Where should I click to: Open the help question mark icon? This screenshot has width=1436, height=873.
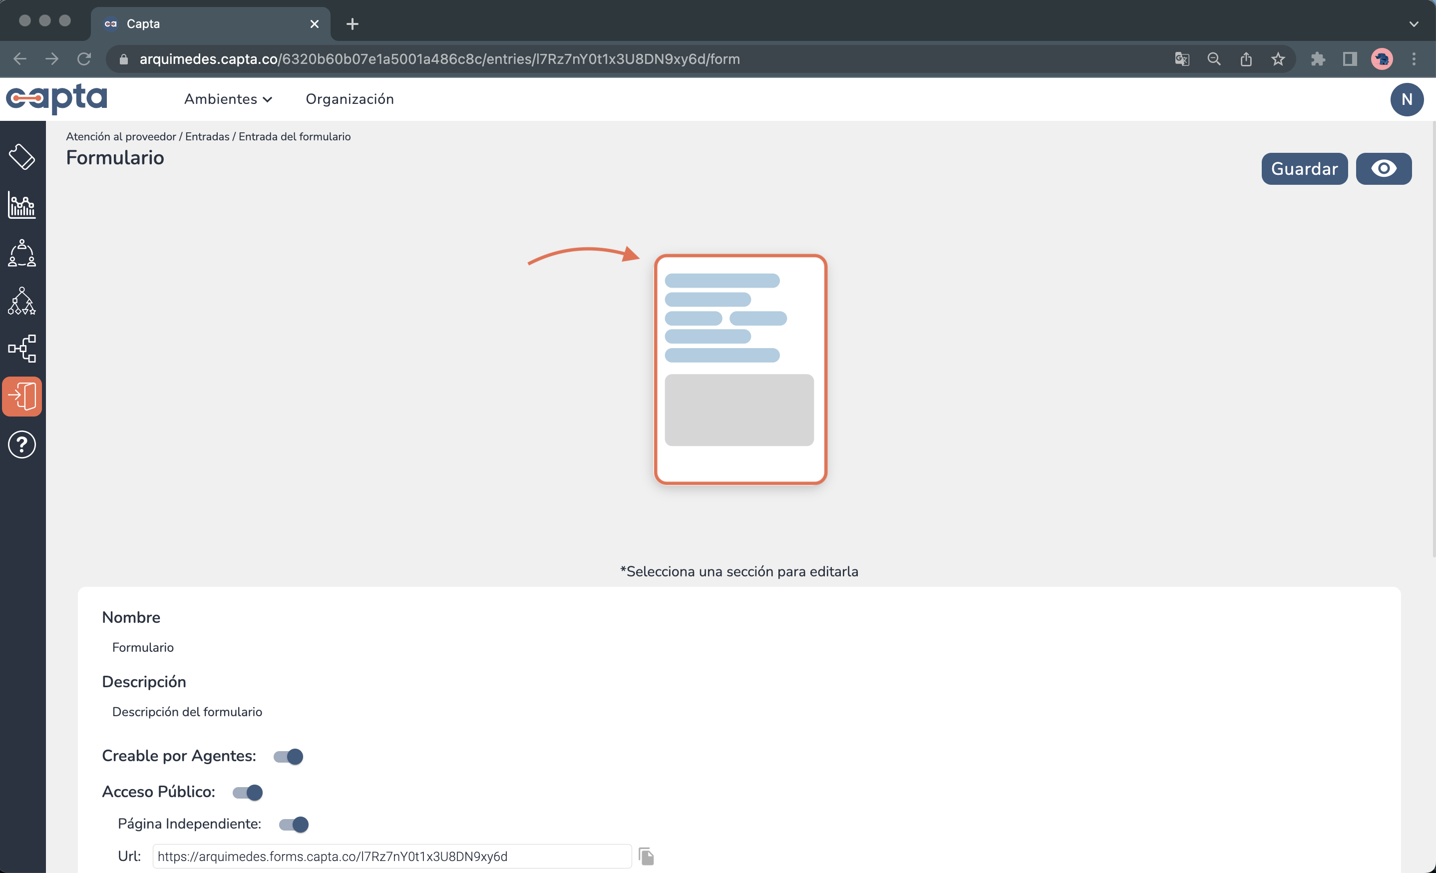[21, 444]
